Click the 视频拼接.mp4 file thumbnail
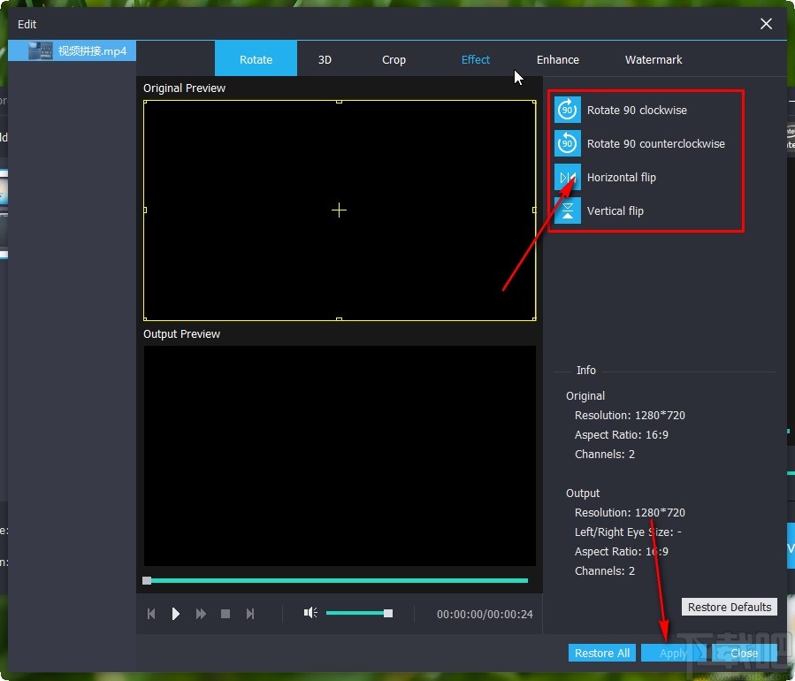795x681 pixels. pos(40,50)
